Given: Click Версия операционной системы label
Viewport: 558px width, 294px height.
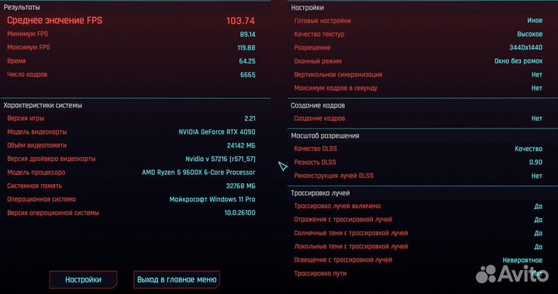Looking at the screenshot, I should (x=53, y=213).
